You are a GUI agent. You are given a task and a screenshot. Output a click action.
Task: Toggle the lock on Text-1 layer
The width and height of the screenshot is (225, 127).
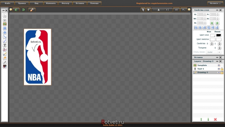222,69
